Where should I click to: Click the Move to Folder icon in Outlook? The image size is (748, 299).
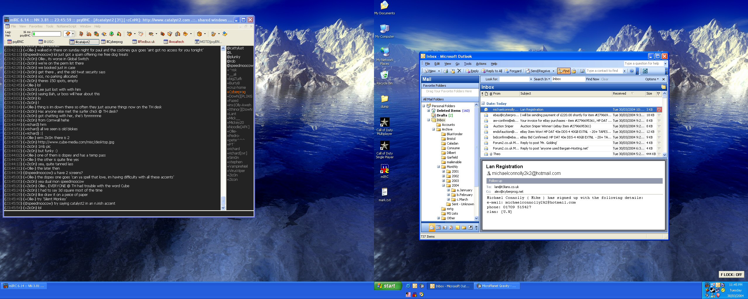coord(452,71)
